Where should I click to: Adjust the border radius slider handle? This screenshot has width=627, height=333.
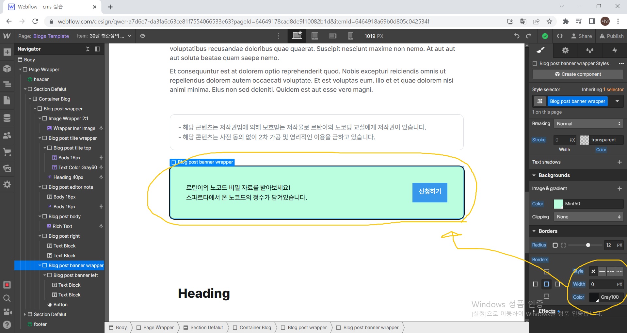click(588, 245)
